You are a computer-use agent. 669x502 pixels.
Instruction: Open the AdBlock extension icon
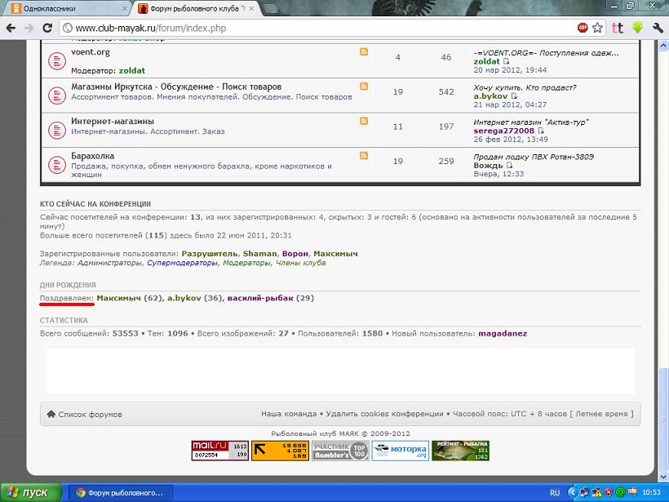tap(583, 29)
